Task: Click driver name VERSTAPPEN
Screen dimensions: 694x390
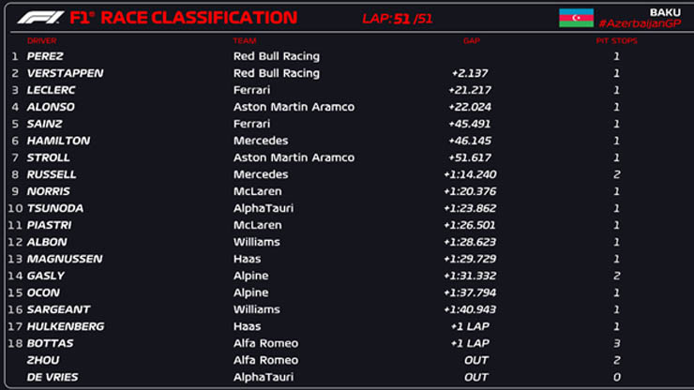Action: (65, 73)
